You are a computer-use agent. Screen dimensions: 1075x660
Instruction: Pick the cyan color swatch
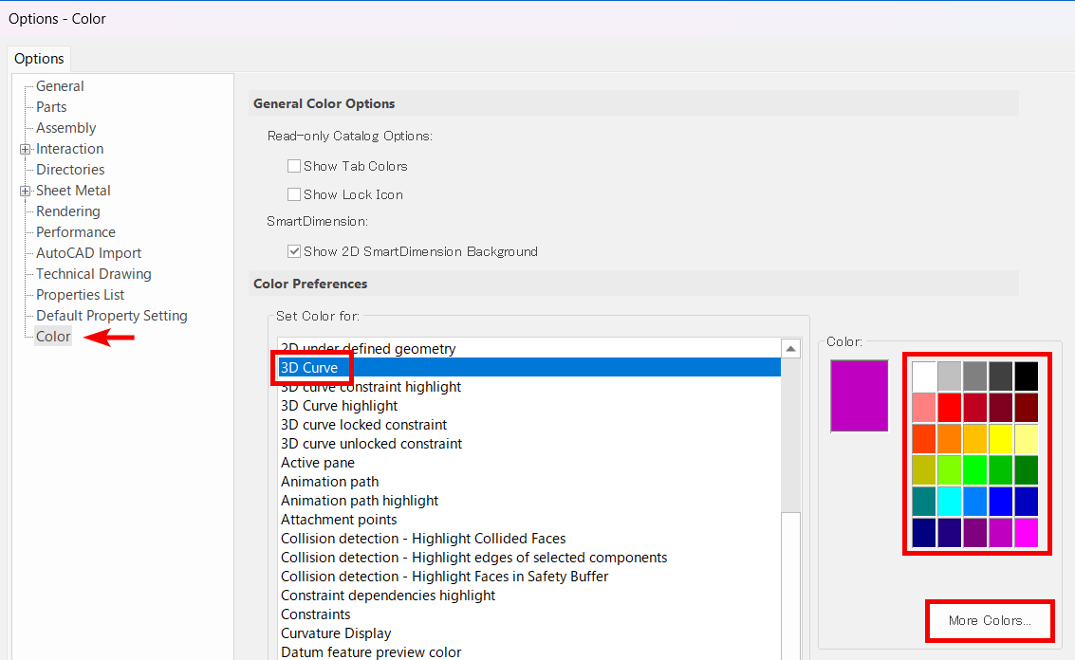(950, 502)
